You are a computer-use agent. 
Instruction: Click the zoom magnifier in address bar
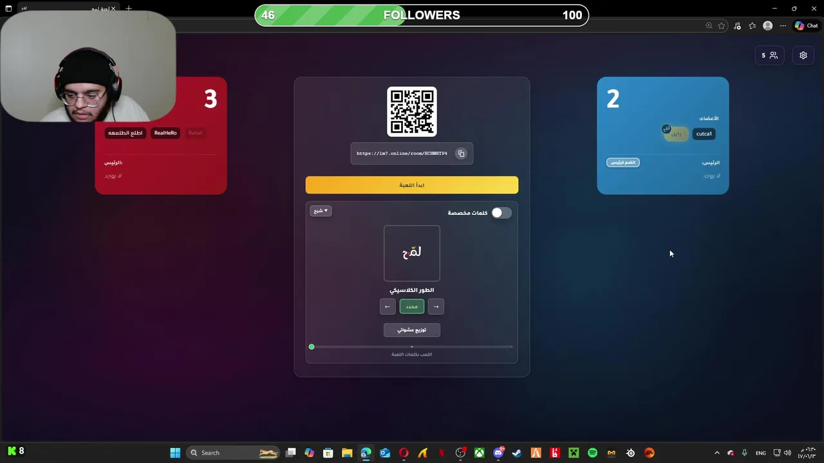709,26
